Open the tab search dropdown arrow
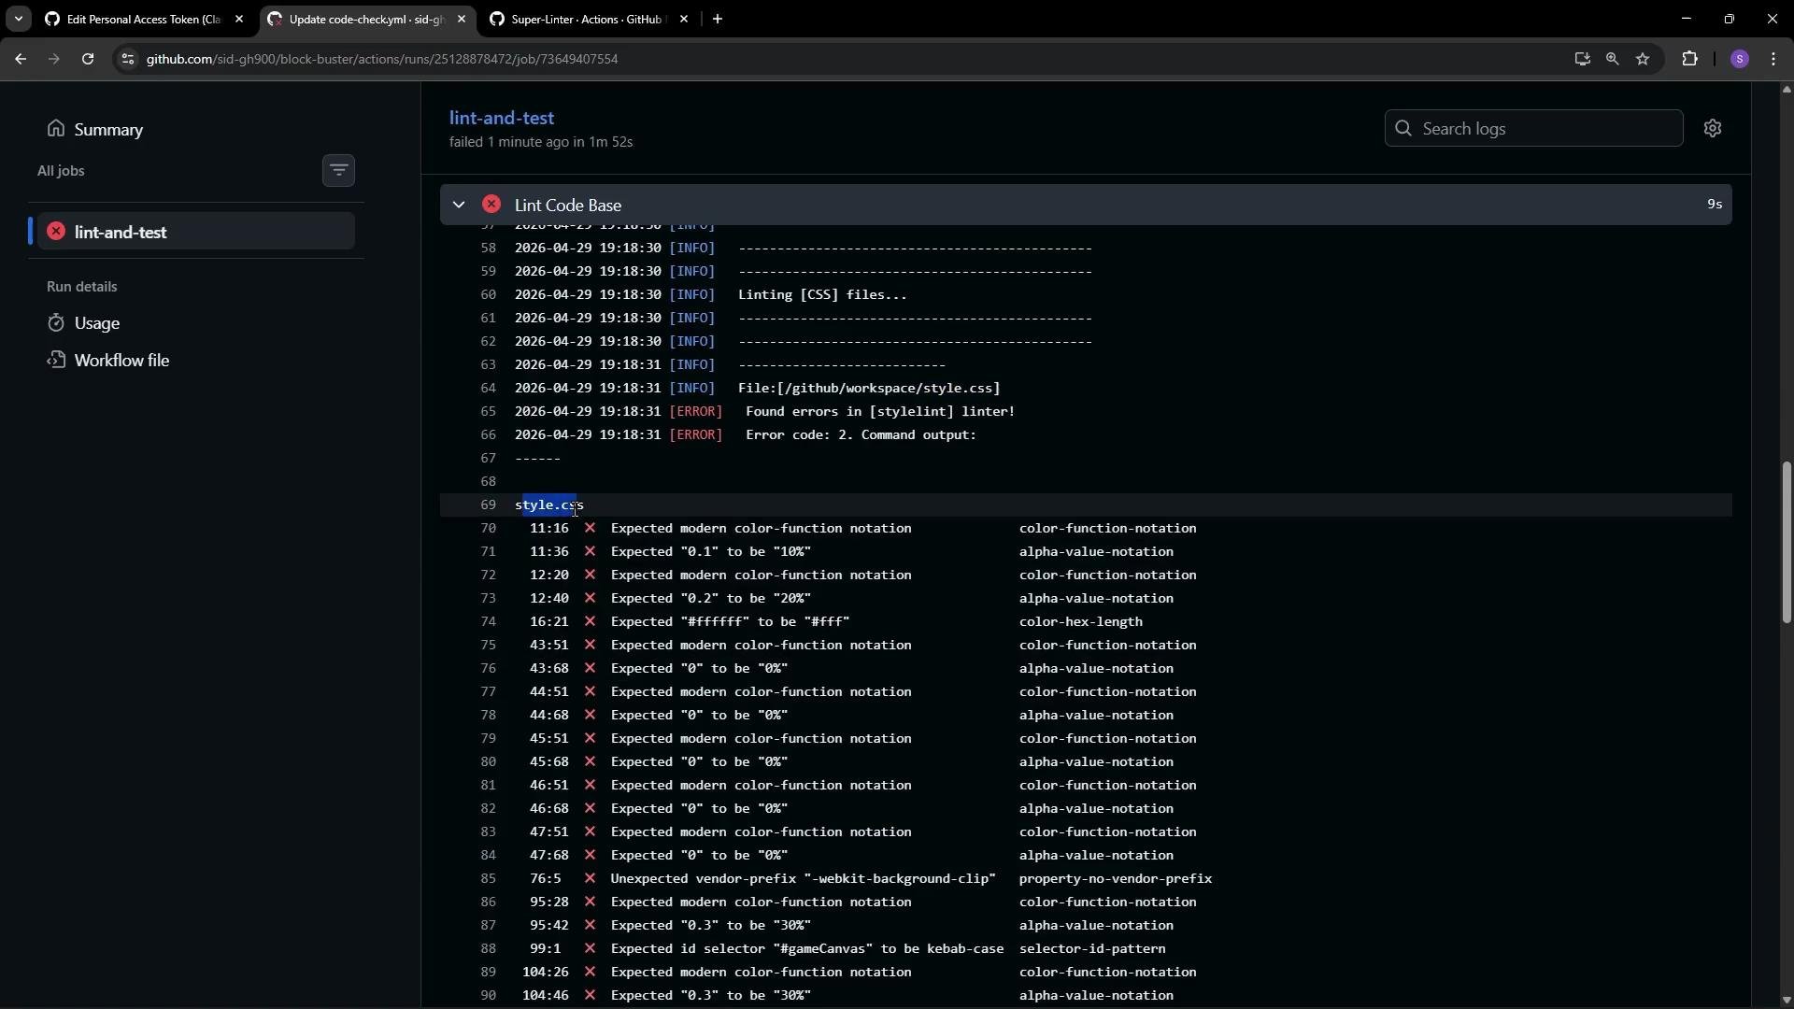 coord(18,19)
